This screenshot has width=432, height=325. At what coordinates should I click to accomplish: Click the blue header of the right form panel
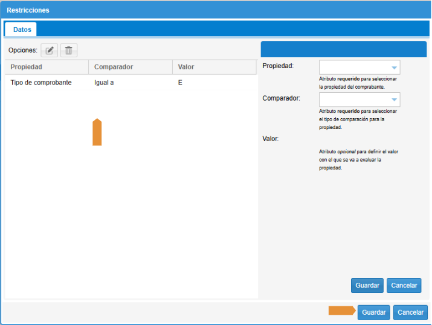point(343,49)
